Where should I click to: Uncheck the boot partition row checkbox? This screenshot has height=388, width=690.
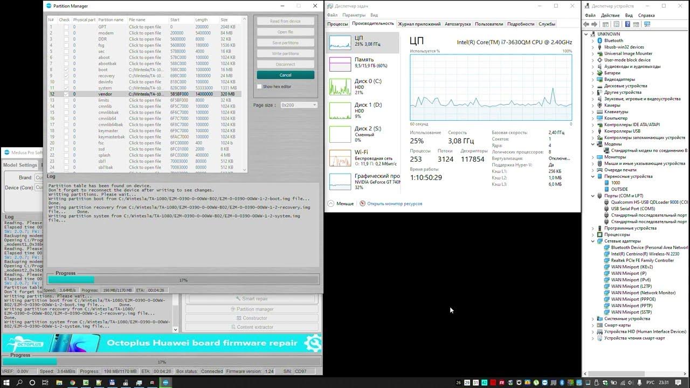click(x=66, y=70)
